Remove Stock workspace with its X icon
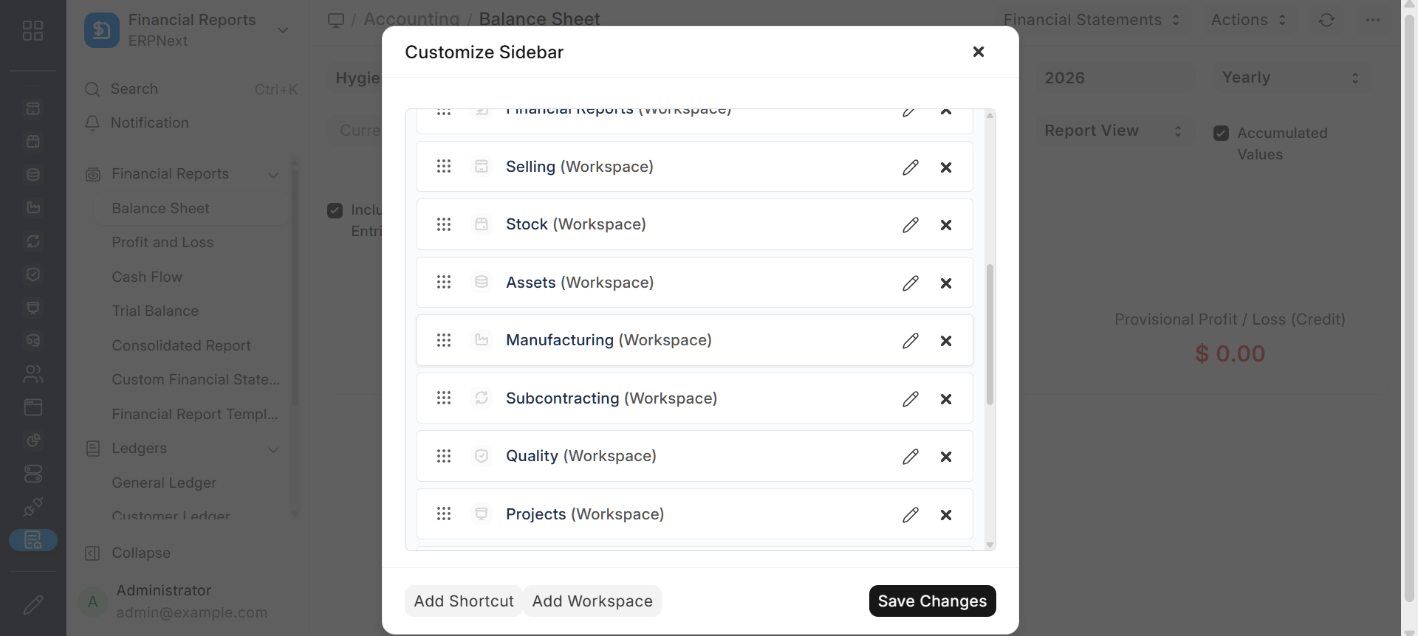The height and width of the screenshot is (636, 1418). (x=946, y=225)
